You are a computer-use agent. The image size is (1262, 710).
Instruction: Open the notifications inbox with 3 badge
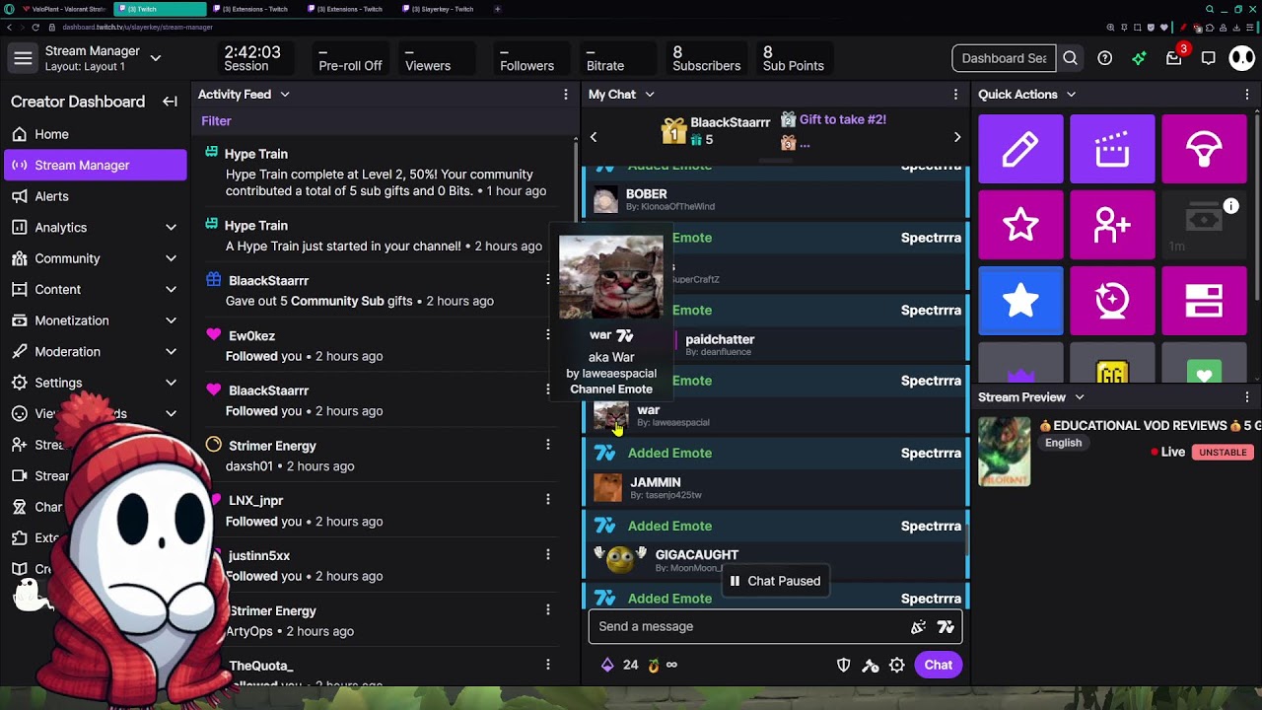click(x=1174, y=58)
